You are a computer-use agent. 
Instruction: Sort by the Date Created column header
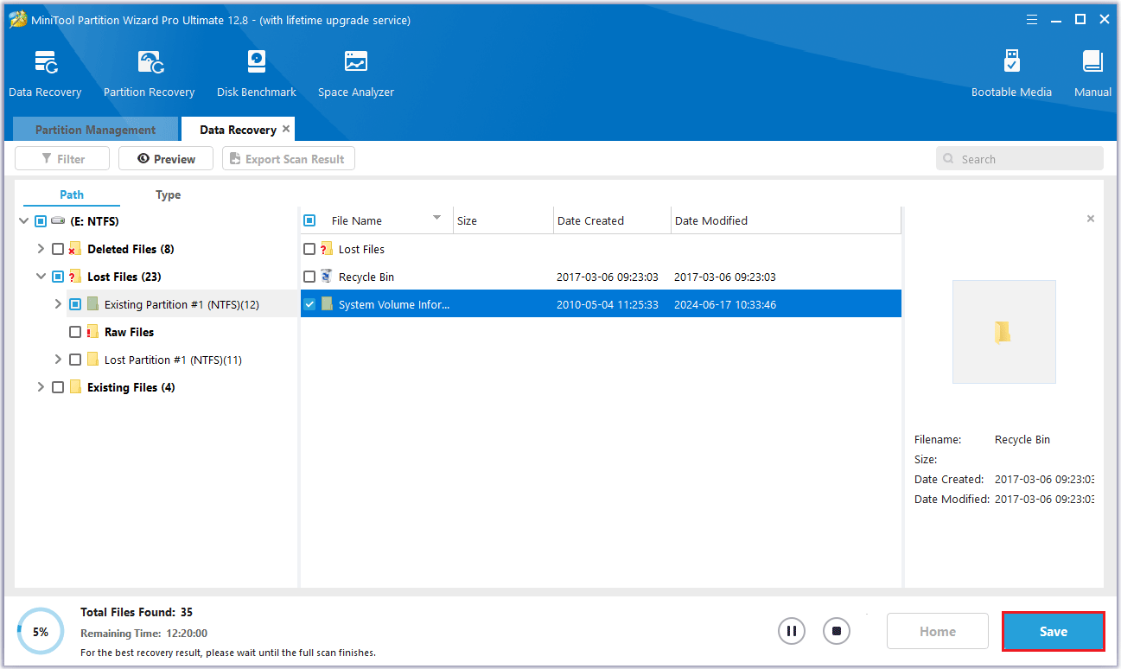coord(612,220)
